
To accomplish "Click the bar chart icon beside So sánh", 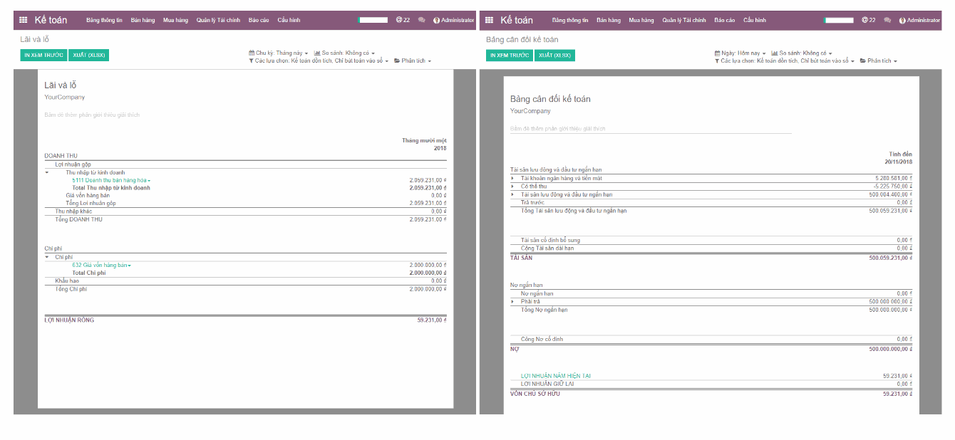I will click(316, 53).
